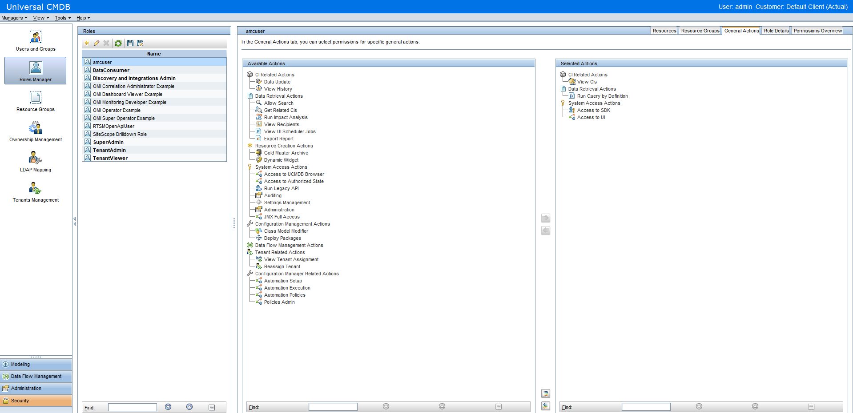Select JMX Full Access action

tap(282, 217)
